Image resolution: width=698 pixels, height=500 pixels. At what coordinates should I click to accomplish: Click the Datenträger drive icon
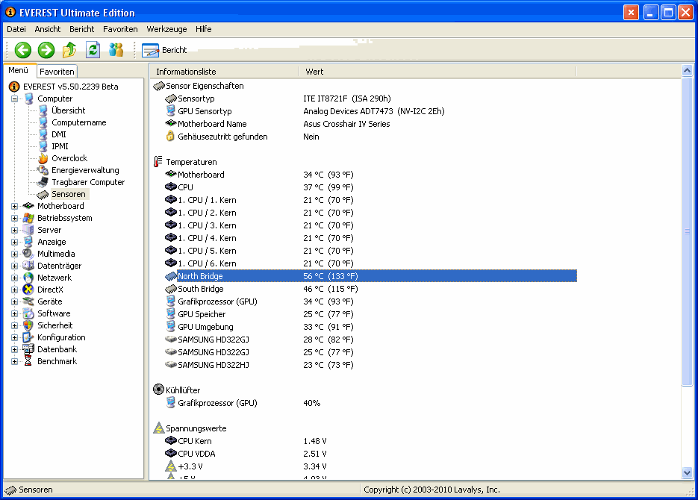tap(28, 266)
